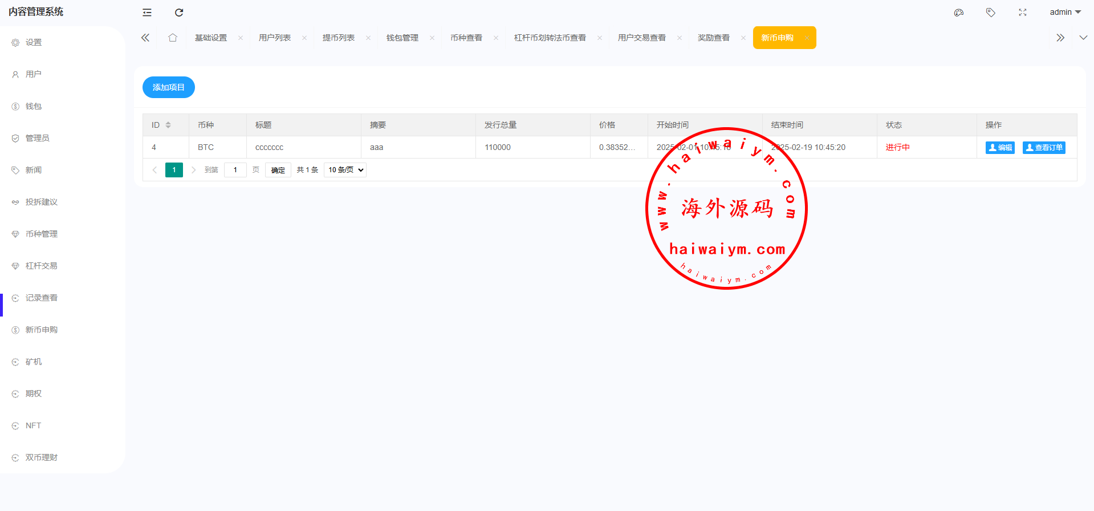This screenshot has height=511, width=1094.
Task: Open the 矿机 sidebar menu item
Action: pos(34,362)
